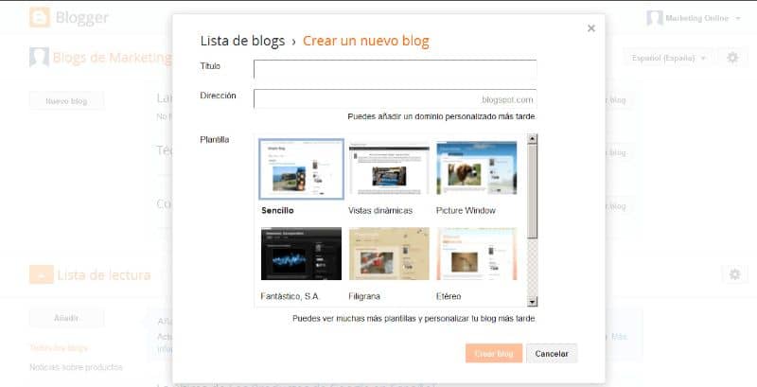Click the Filigrana template label
Viewport: 757px width, 387px height.
tap(364, 296)
